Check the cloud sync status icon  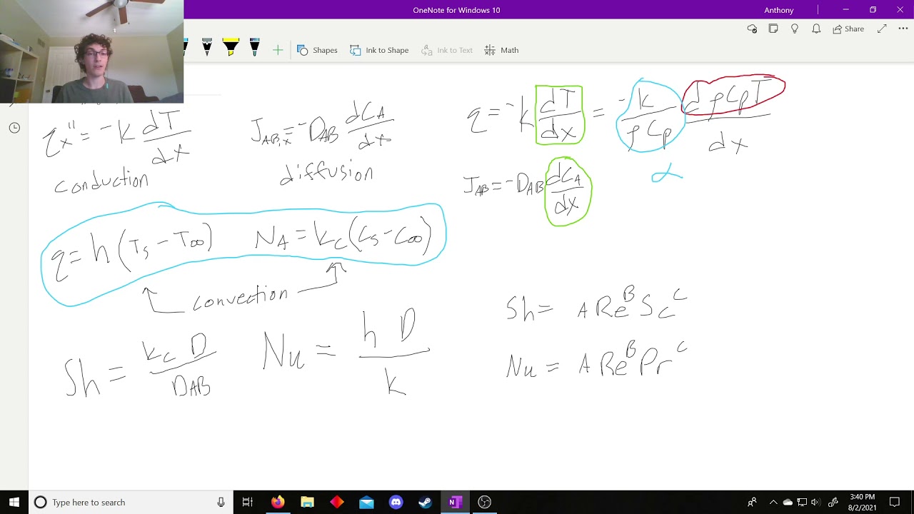pyautogui.click(x=752, y=29)
